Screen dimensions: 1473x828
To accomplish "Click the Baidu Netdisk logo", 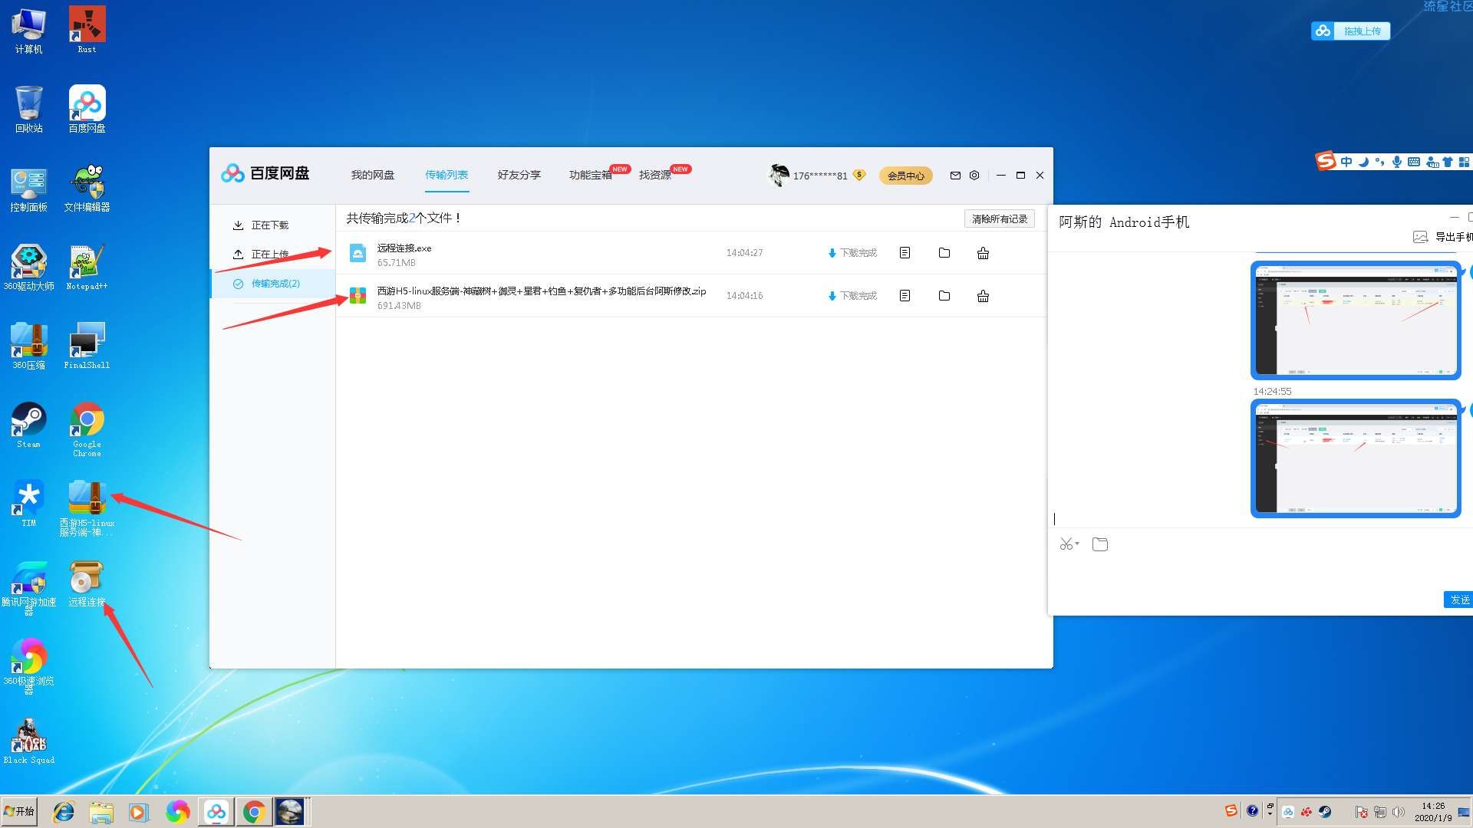I will pos(265,173).
